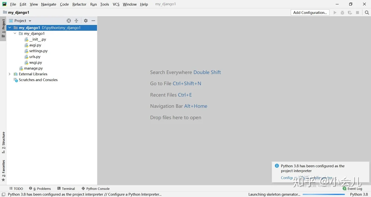Toggle tool window quick-access icon in status bar
Screen dimensions: 371x197
click(x=3, y=195)
